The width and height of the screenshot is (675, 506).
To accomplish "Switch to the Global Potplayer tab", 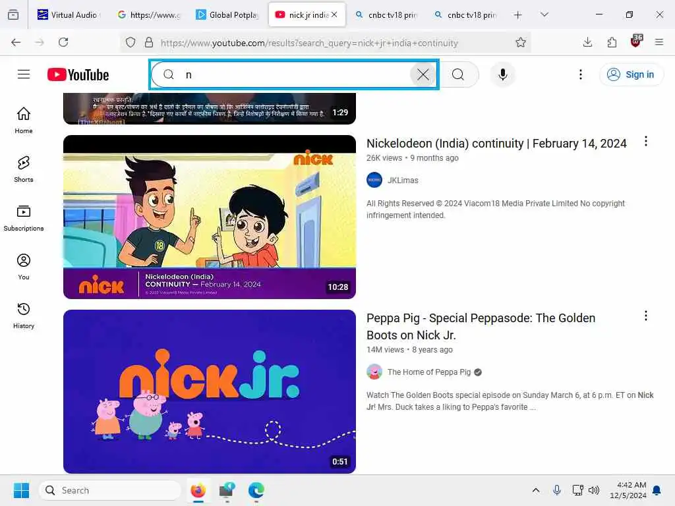I will coord(227,14).
